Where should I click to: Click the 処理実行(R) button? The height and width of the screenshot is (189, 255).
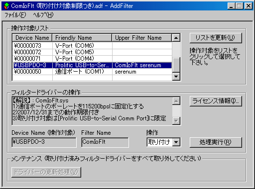pyautogui.click(x=216, y=142)
